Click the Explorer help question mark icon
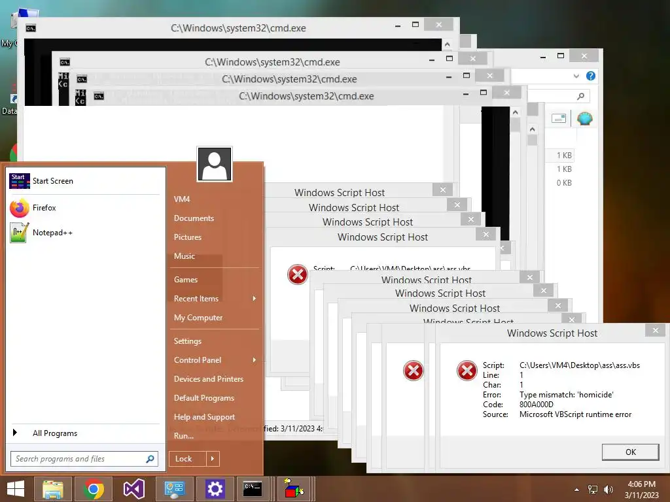 pos(591,76)
